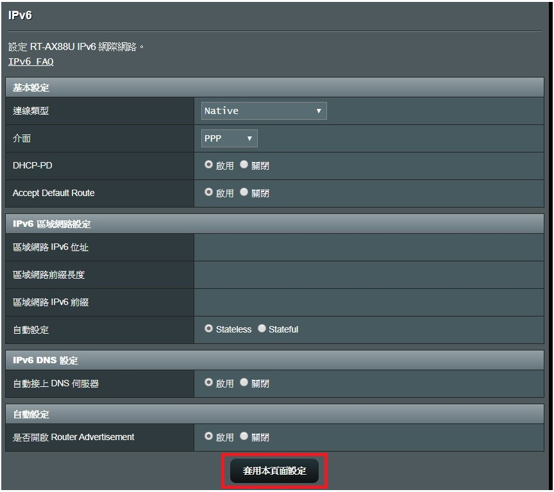Disable Router Advertisement 關閉 radio
This screenshot has height=492, width=554.
(x=244, y=436)
